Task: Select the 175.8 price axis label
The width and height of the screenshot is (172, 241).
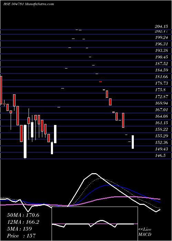Action: 160,90
